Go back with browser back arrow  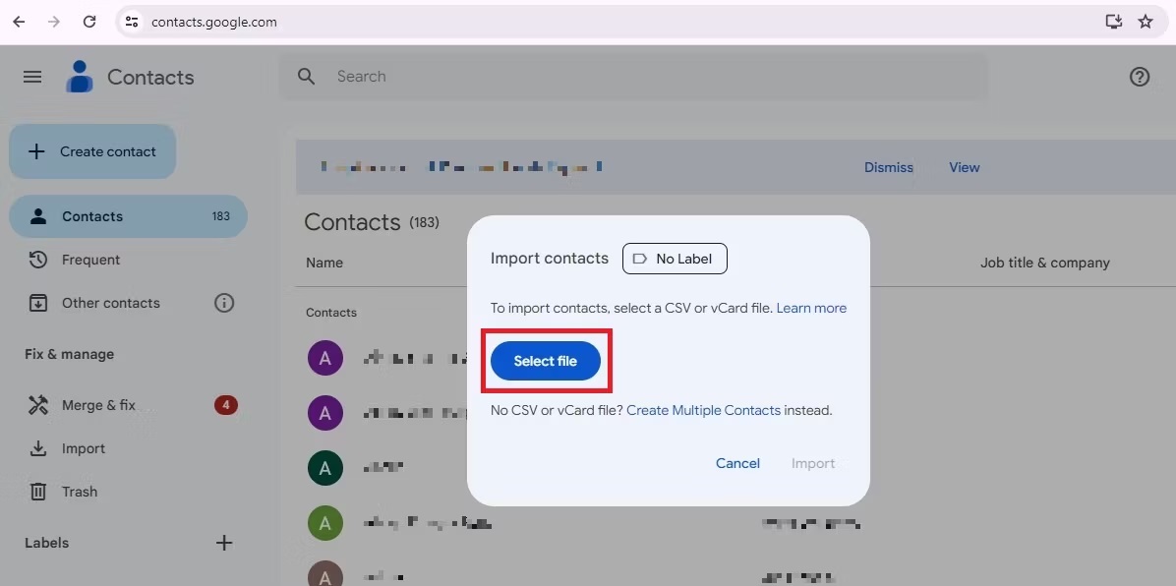19,22
